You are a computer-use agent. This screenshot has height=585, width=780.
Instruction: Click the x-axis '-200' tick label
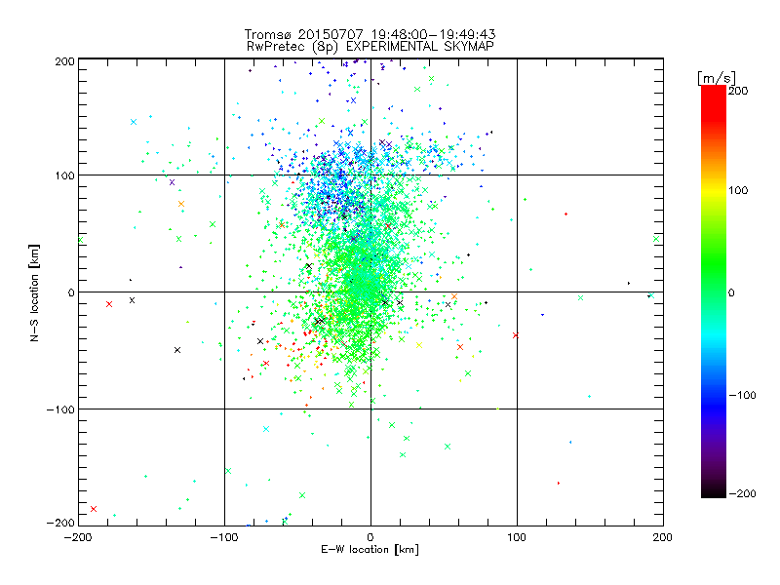pos(78,537)
